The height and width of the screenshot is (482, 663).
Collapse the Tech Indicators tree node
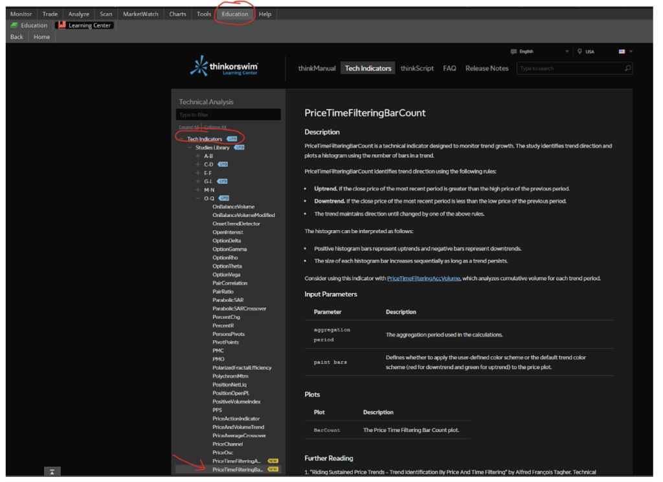pyautogui.click(x=182, y=139)
